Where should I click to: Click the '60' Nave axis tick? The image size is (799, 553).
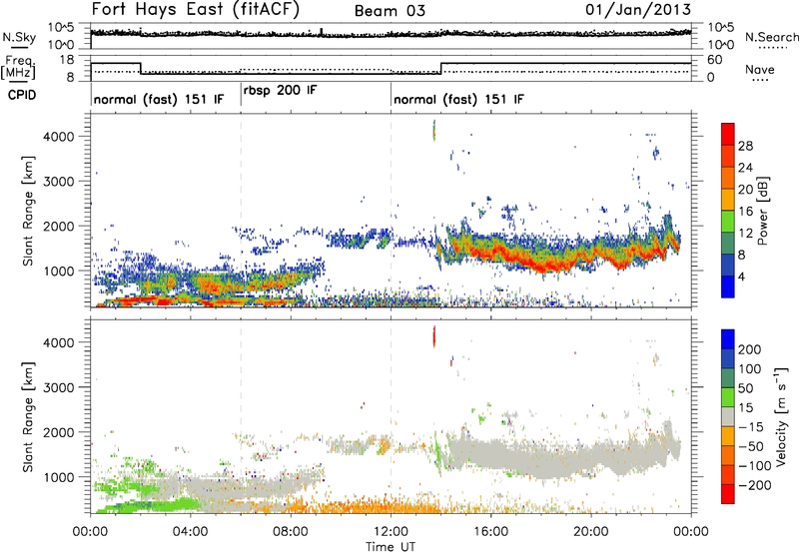714,60
